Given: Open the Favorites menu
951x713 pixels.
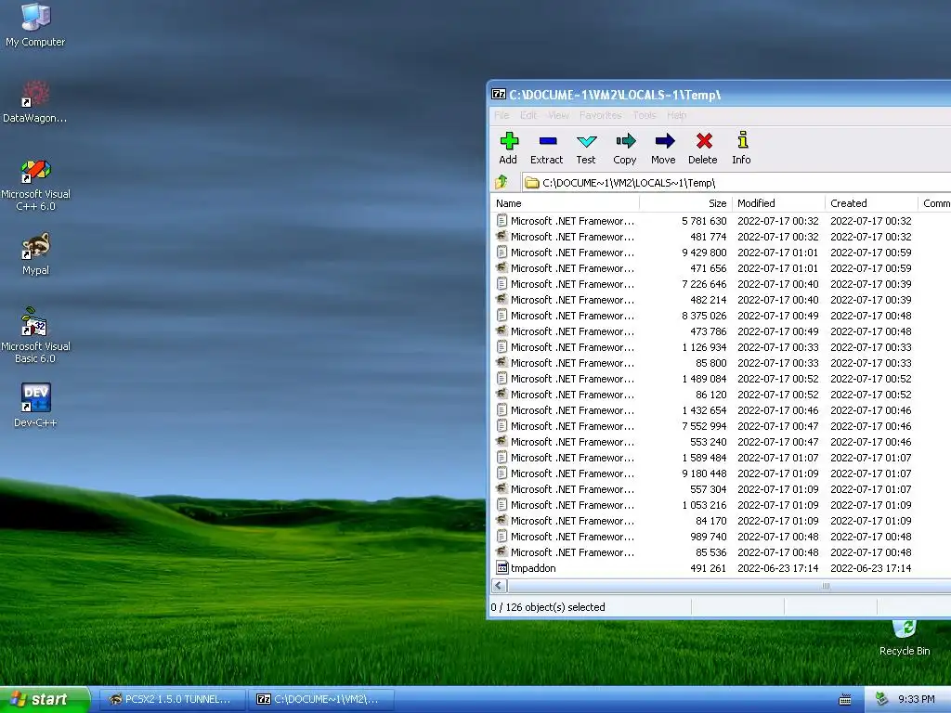Looking at the screenshot, I should point(601,115).
